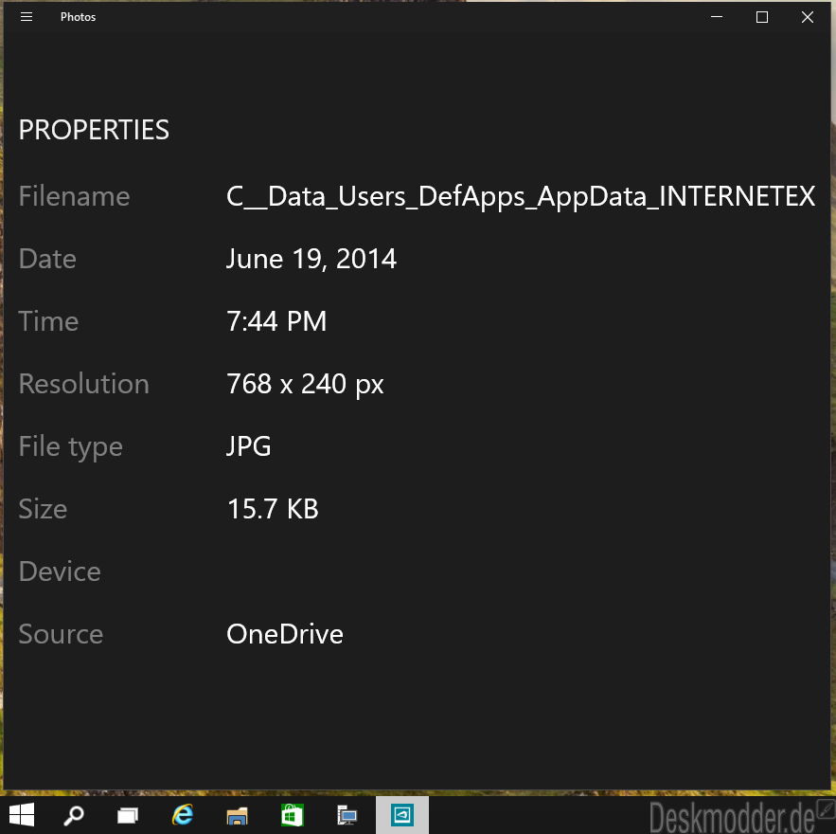Launch search from the taskbar magnifier
The image size is (836, 834).
click(74, 815)
